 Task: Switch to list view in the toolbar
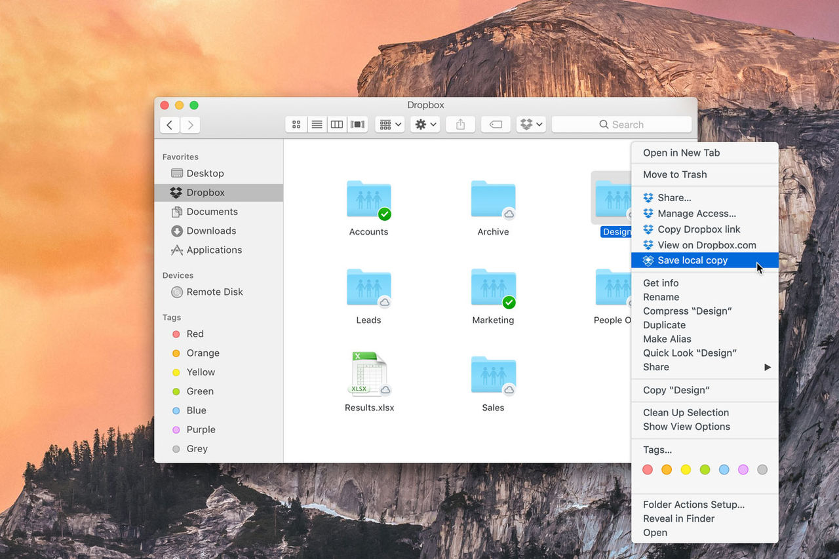317,124
